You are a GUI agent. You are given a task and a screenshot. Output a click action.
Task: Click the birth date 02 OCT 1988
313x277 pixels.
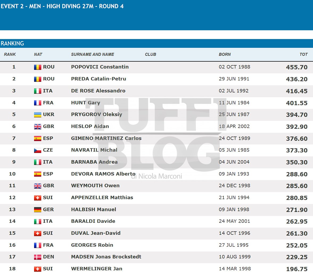[234, 67]
